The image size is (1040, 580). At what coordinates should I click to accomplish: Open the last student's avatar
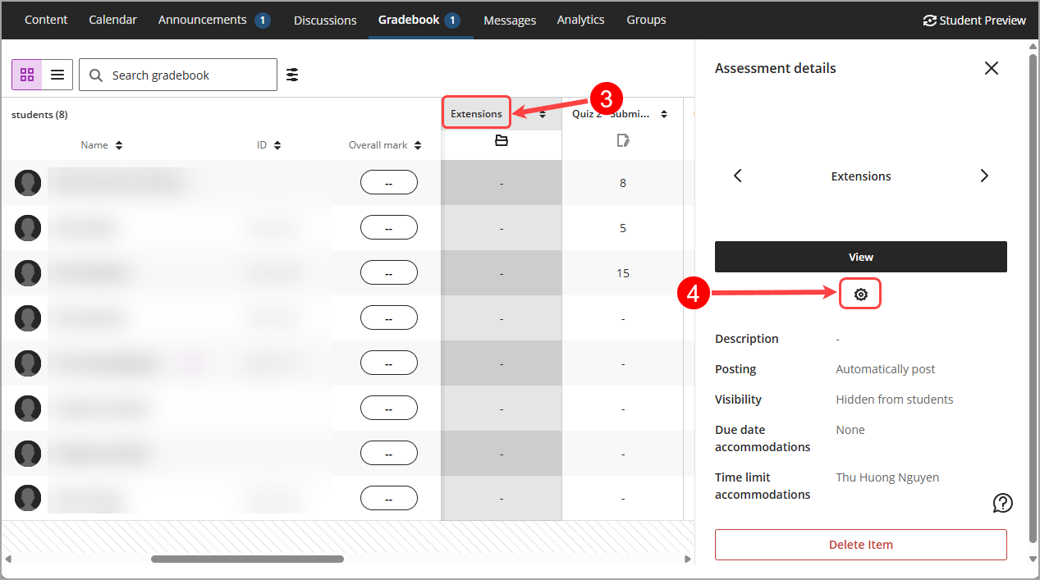28,498
